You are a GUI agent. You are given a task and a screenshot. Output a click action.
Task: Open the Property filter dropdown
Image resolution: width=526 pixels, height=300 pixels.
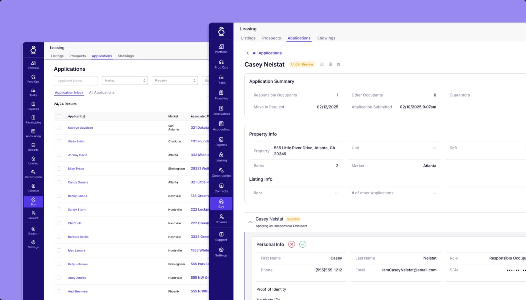pyautogui.click(x=175, y=80)
